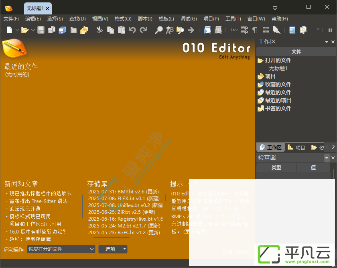Open news link 论坛现已开通
Viewport: 337px width, 268px height.
pos(25,209)
